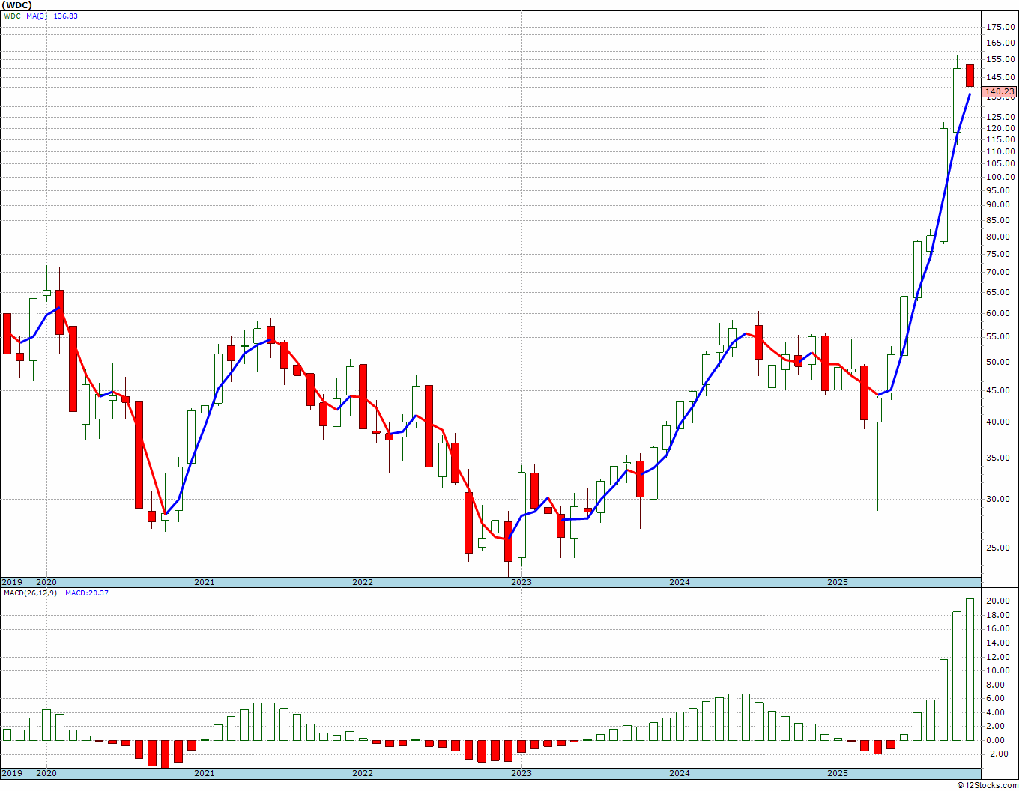1019x791 pixels.
Task: Click the 20.00 MACD axis label
Action: coord(999,601)
